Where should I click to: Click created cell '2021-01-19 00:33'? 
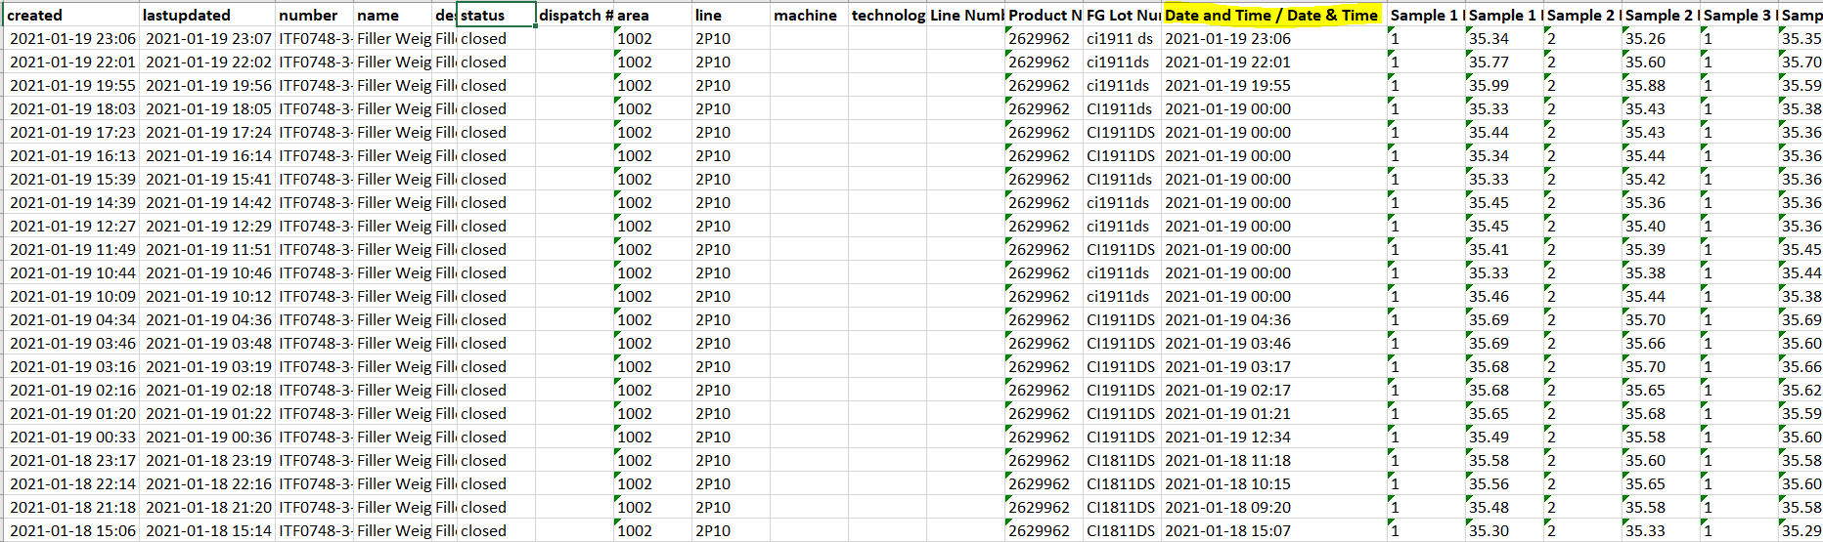click(x=71, y=437)
